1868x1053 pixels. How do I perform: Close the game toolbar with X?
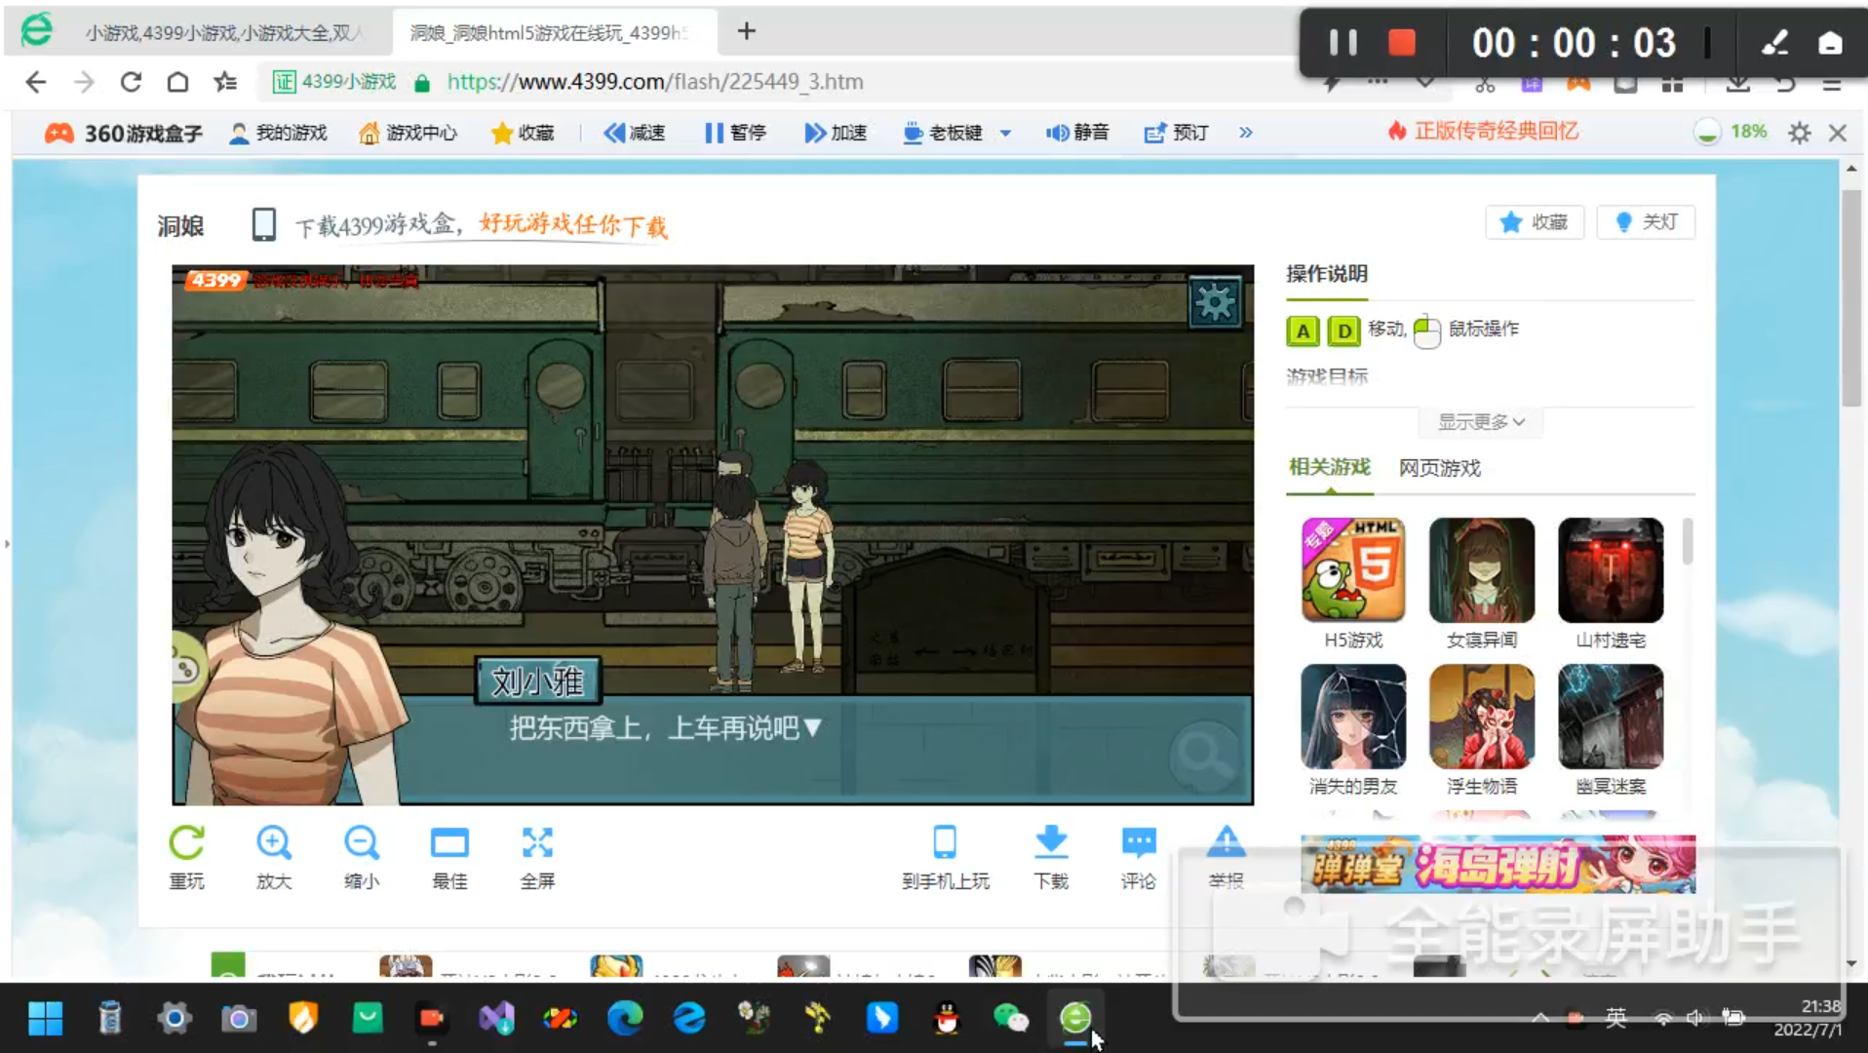[1838, 133]
